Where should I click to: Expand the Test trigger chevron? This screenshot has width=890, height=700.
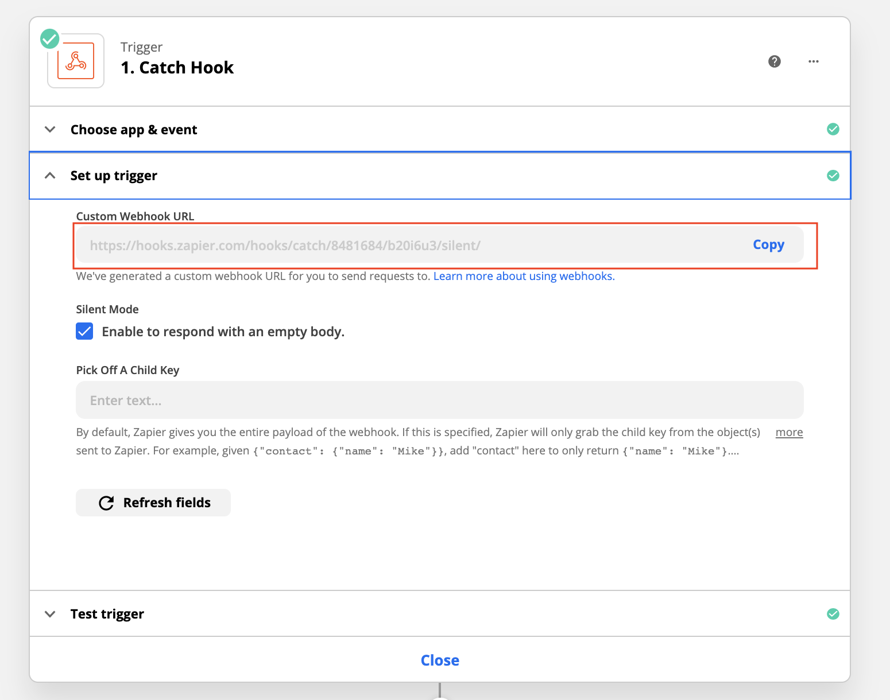click(x=51, y=614)
